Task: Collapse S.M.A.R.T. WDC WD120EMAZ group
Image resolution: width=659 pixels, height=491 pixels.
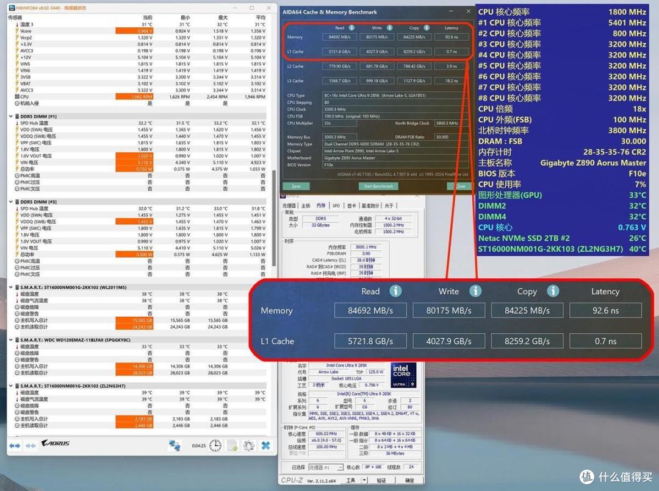Action: pyautogui.click(x=11, y=340)
